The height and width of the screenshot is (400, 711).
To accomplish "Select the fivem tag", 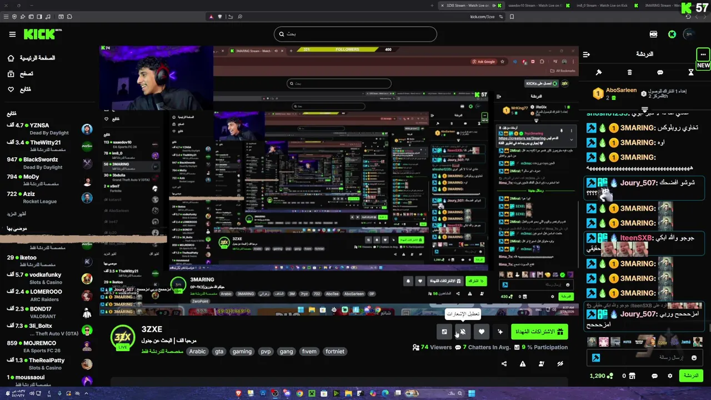I will (309, 351).
